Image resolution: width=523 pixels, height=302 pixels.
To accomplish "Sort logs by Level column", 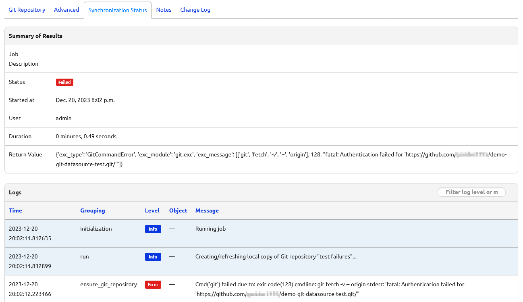I will [152, 210].
